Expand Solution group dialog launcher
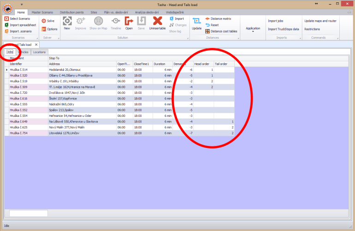This screenshot has width=355, height=231. [188, 38]
